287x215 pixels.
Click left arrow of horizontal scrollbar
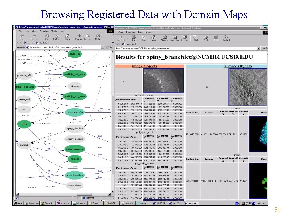point(17,194)
